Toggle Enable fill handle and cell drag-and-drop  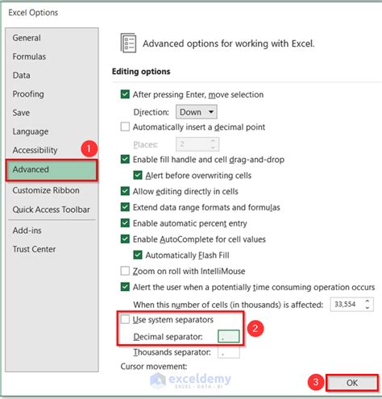[125, 160]
